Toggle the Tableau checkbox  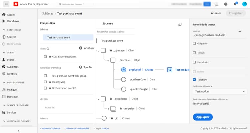pyautogui.click(x=195, y=52)
